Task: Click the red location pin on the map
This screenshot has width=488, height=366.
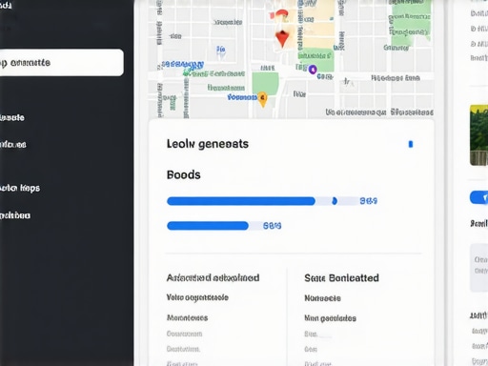Action: [282, 38]
